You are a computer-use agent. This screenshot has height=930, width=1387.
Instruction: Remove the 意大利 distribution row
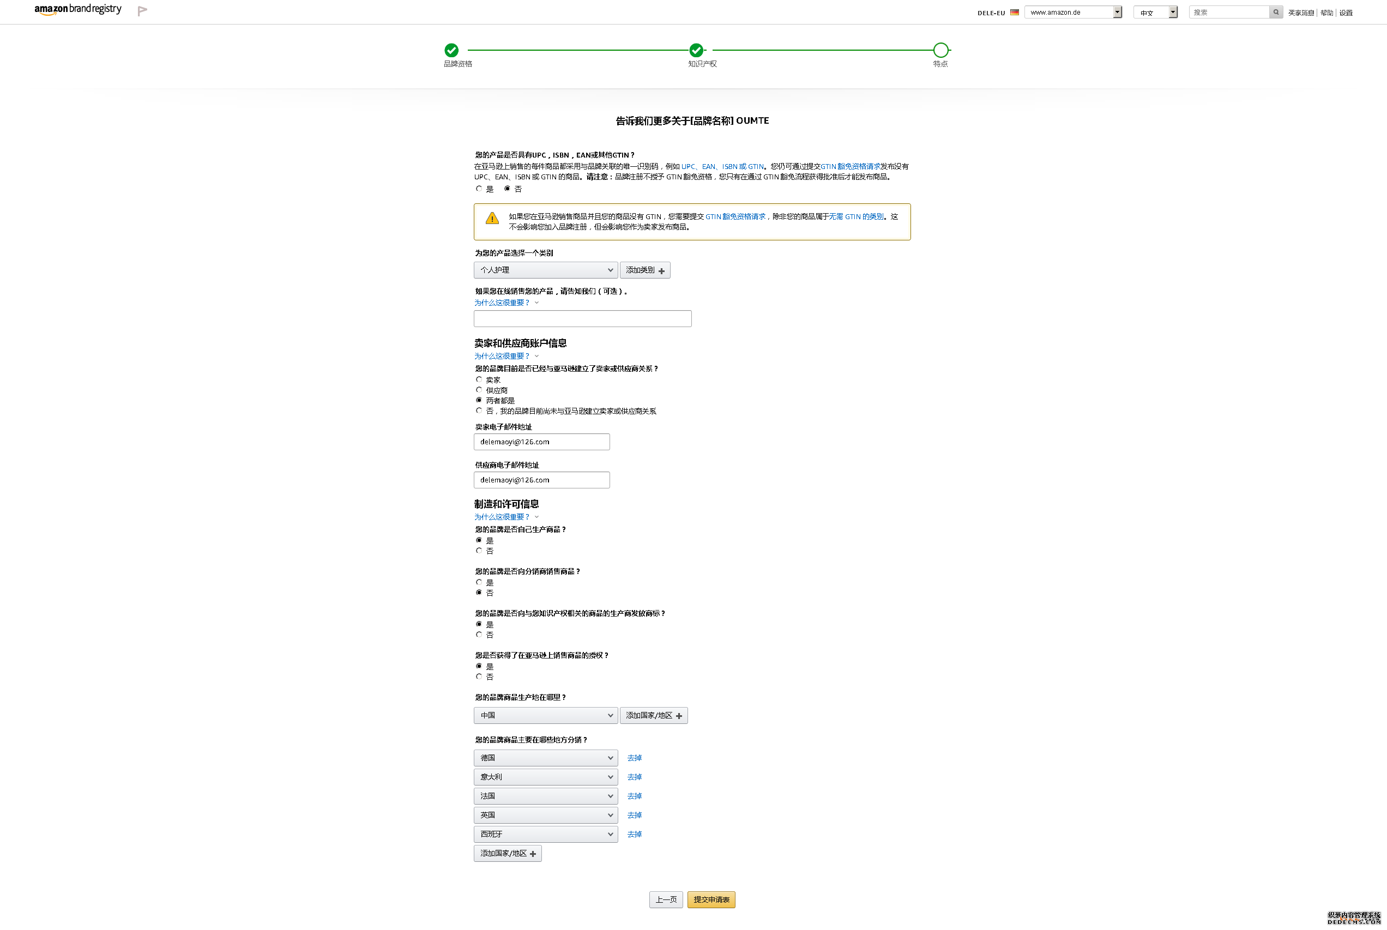(634, 777)
